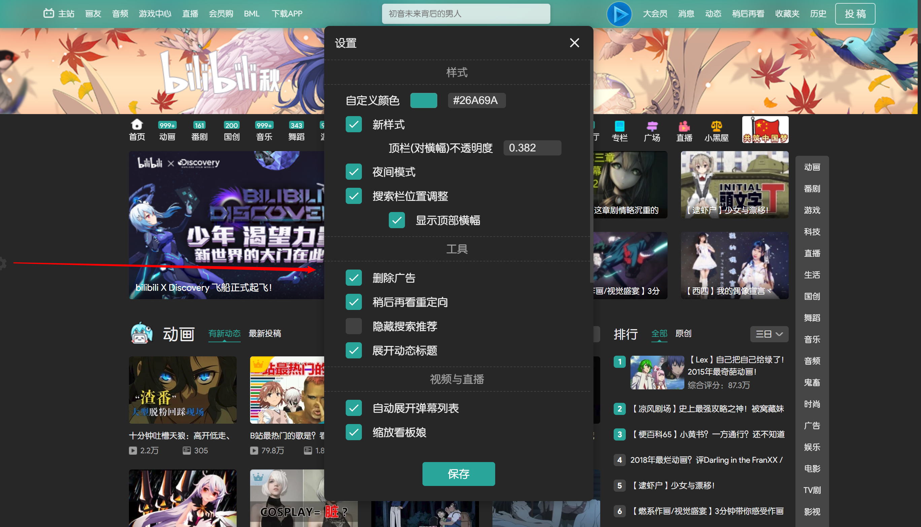Open the teal custom color swatch

[x=423, y=100]
